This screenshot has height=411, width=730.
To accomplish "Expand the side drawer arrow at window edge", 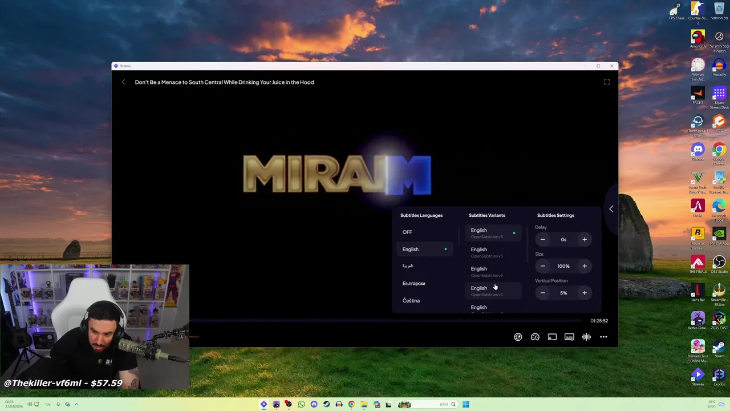I will click(x=611, y=209).
